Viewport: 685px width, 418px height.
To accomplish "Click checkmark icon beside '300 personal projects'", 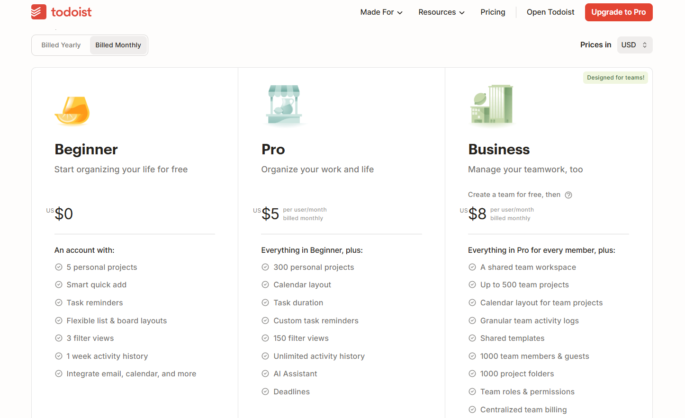I will [x=265, y=267].
